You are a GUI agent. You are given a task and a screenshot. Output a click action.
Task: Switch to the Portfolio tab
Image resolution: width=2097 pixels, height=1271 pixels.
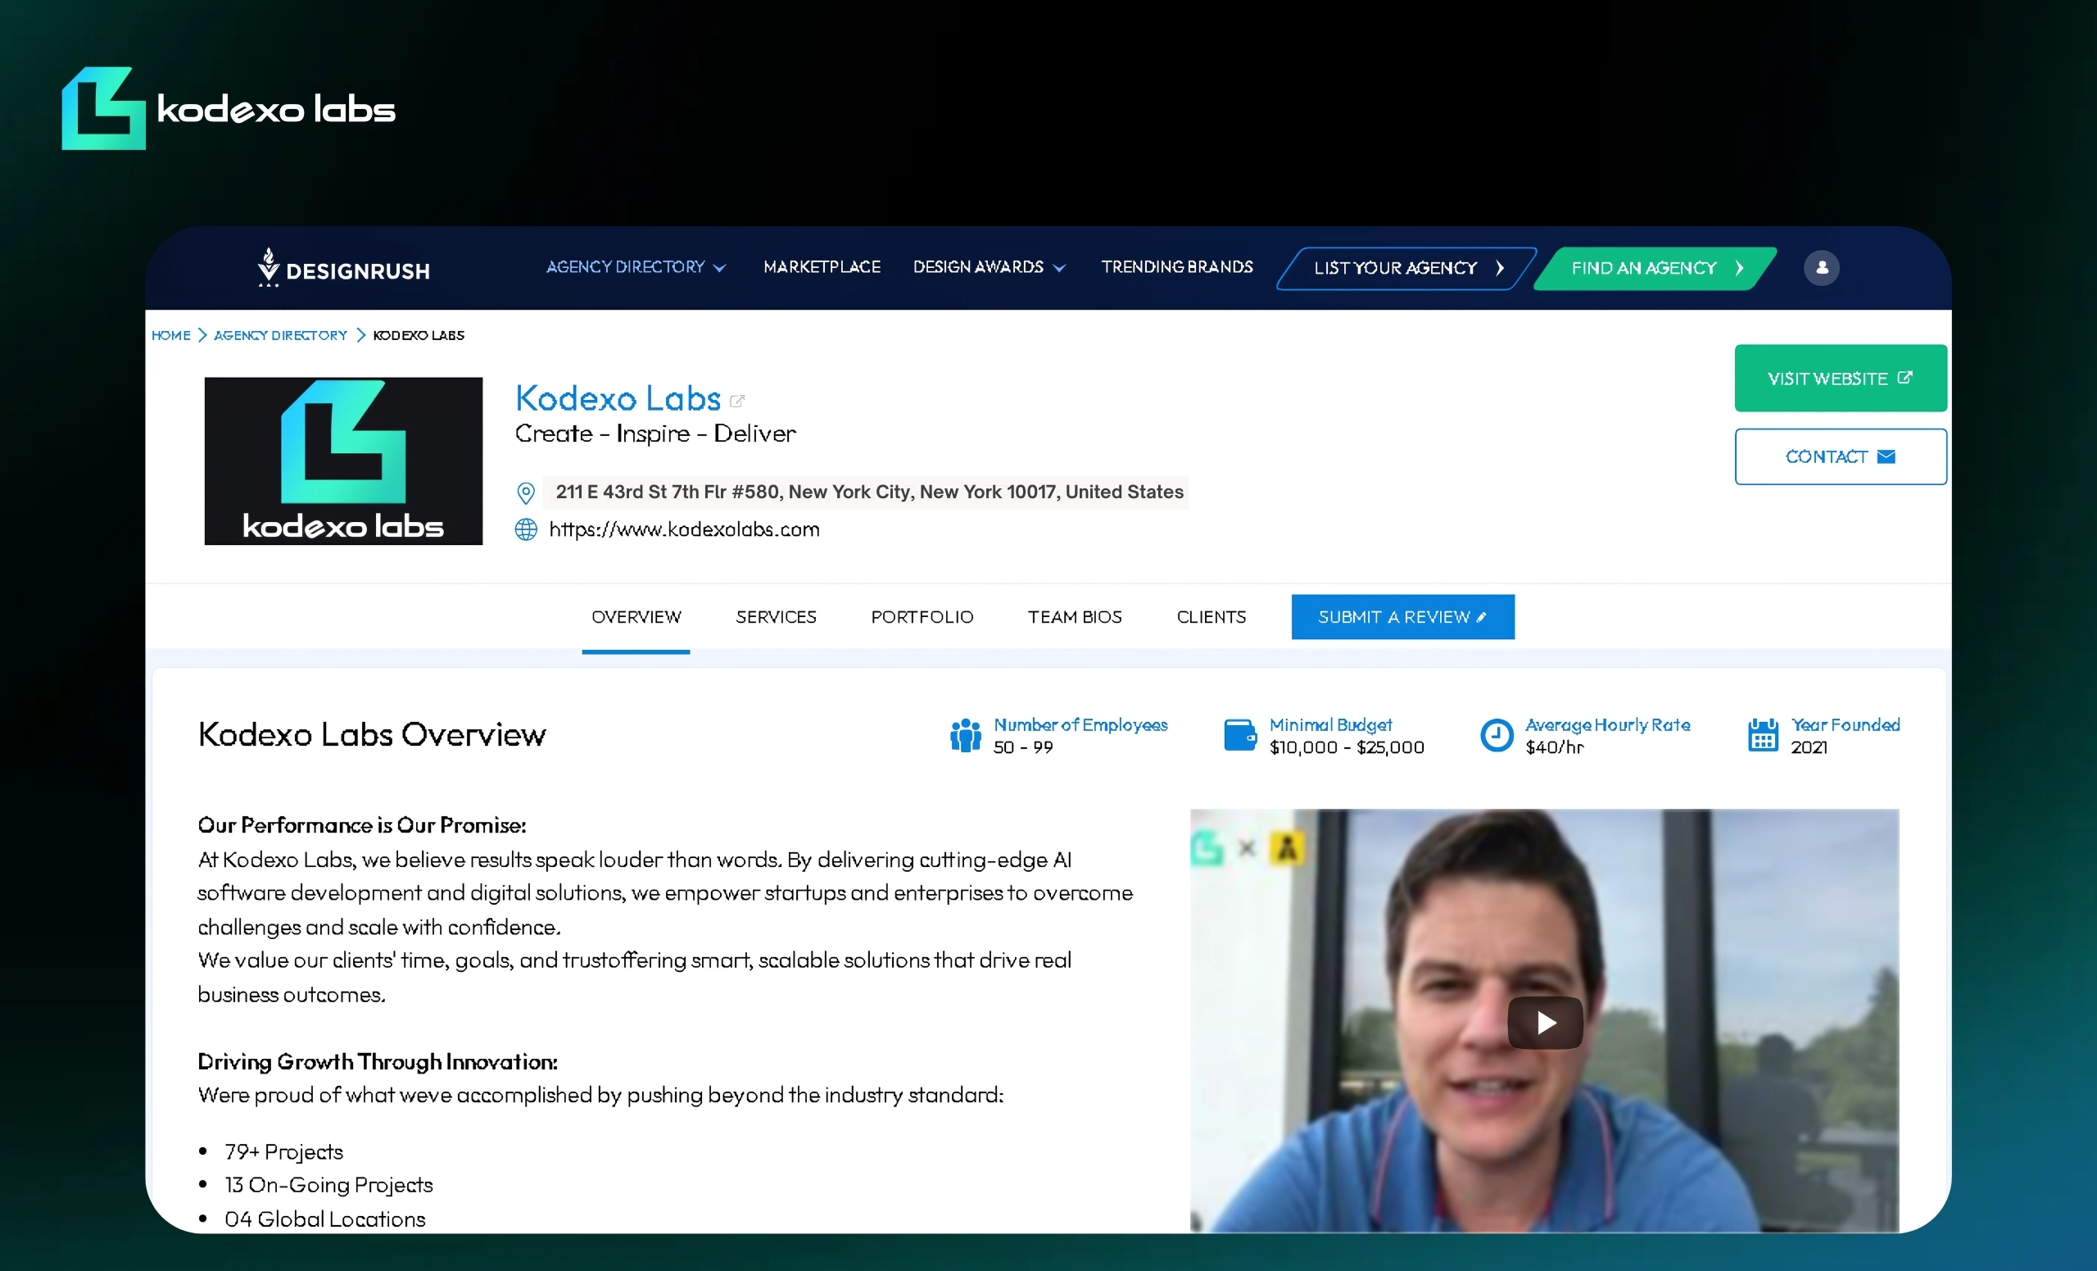[922, 617]
